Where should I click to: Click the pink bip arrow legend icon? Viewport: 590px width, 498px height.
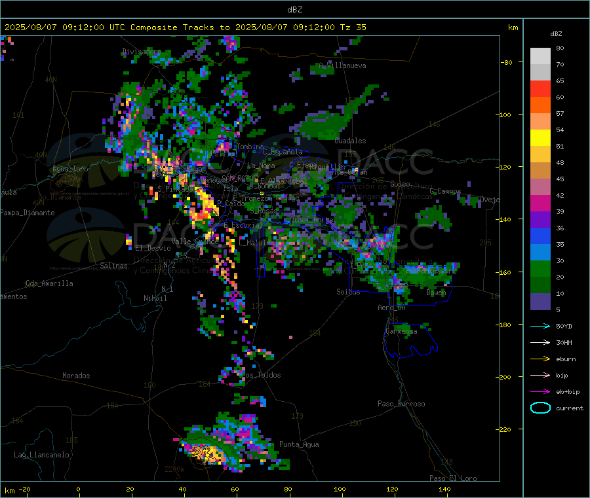540,375
